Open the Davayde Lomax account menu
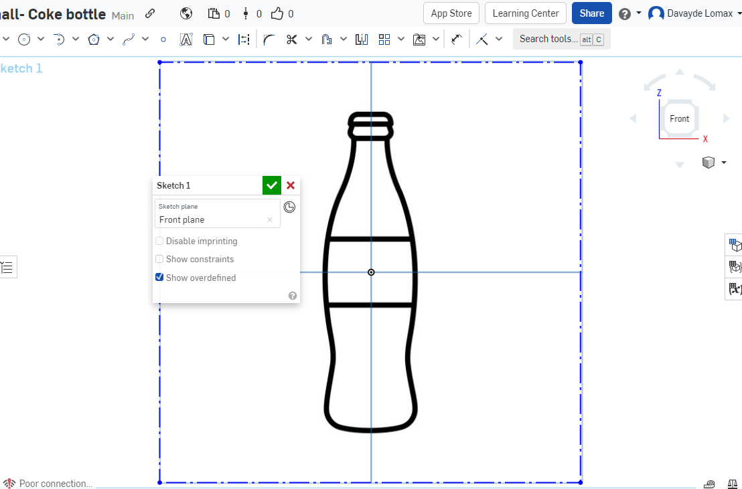The image size is (742, 489). click(694, 13)
